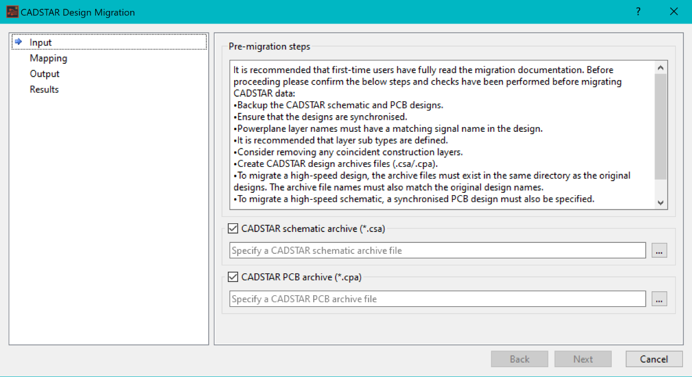This screenshot has width=692, height=377.
Task: Click the 'Pre-migration steps' group label
Action: pos(269,47)
